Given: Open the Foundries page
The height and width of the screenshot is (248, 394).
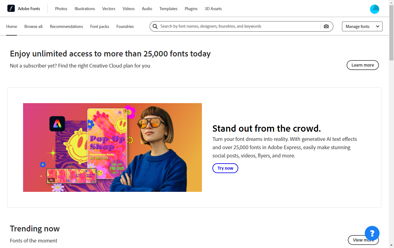Looking at the screenshot, I should pyautogui.click(x=125, y=26).
